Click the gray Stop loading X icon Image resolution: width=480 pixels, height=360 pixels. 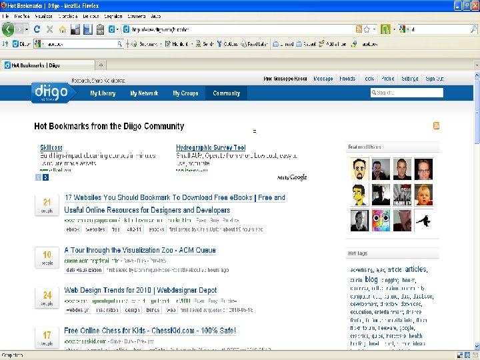coord(49,29)
